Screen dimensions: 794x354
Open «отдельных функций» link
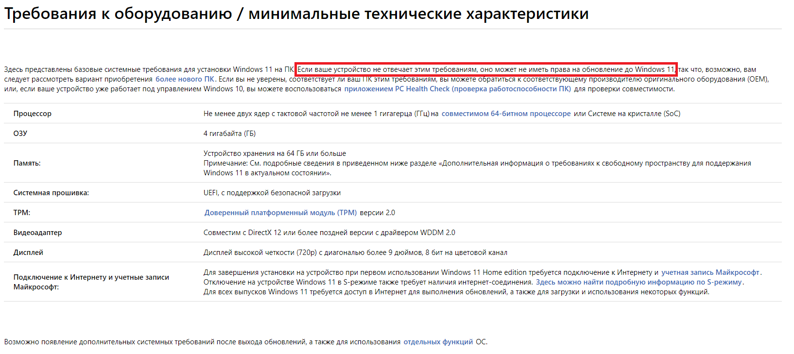438,342
